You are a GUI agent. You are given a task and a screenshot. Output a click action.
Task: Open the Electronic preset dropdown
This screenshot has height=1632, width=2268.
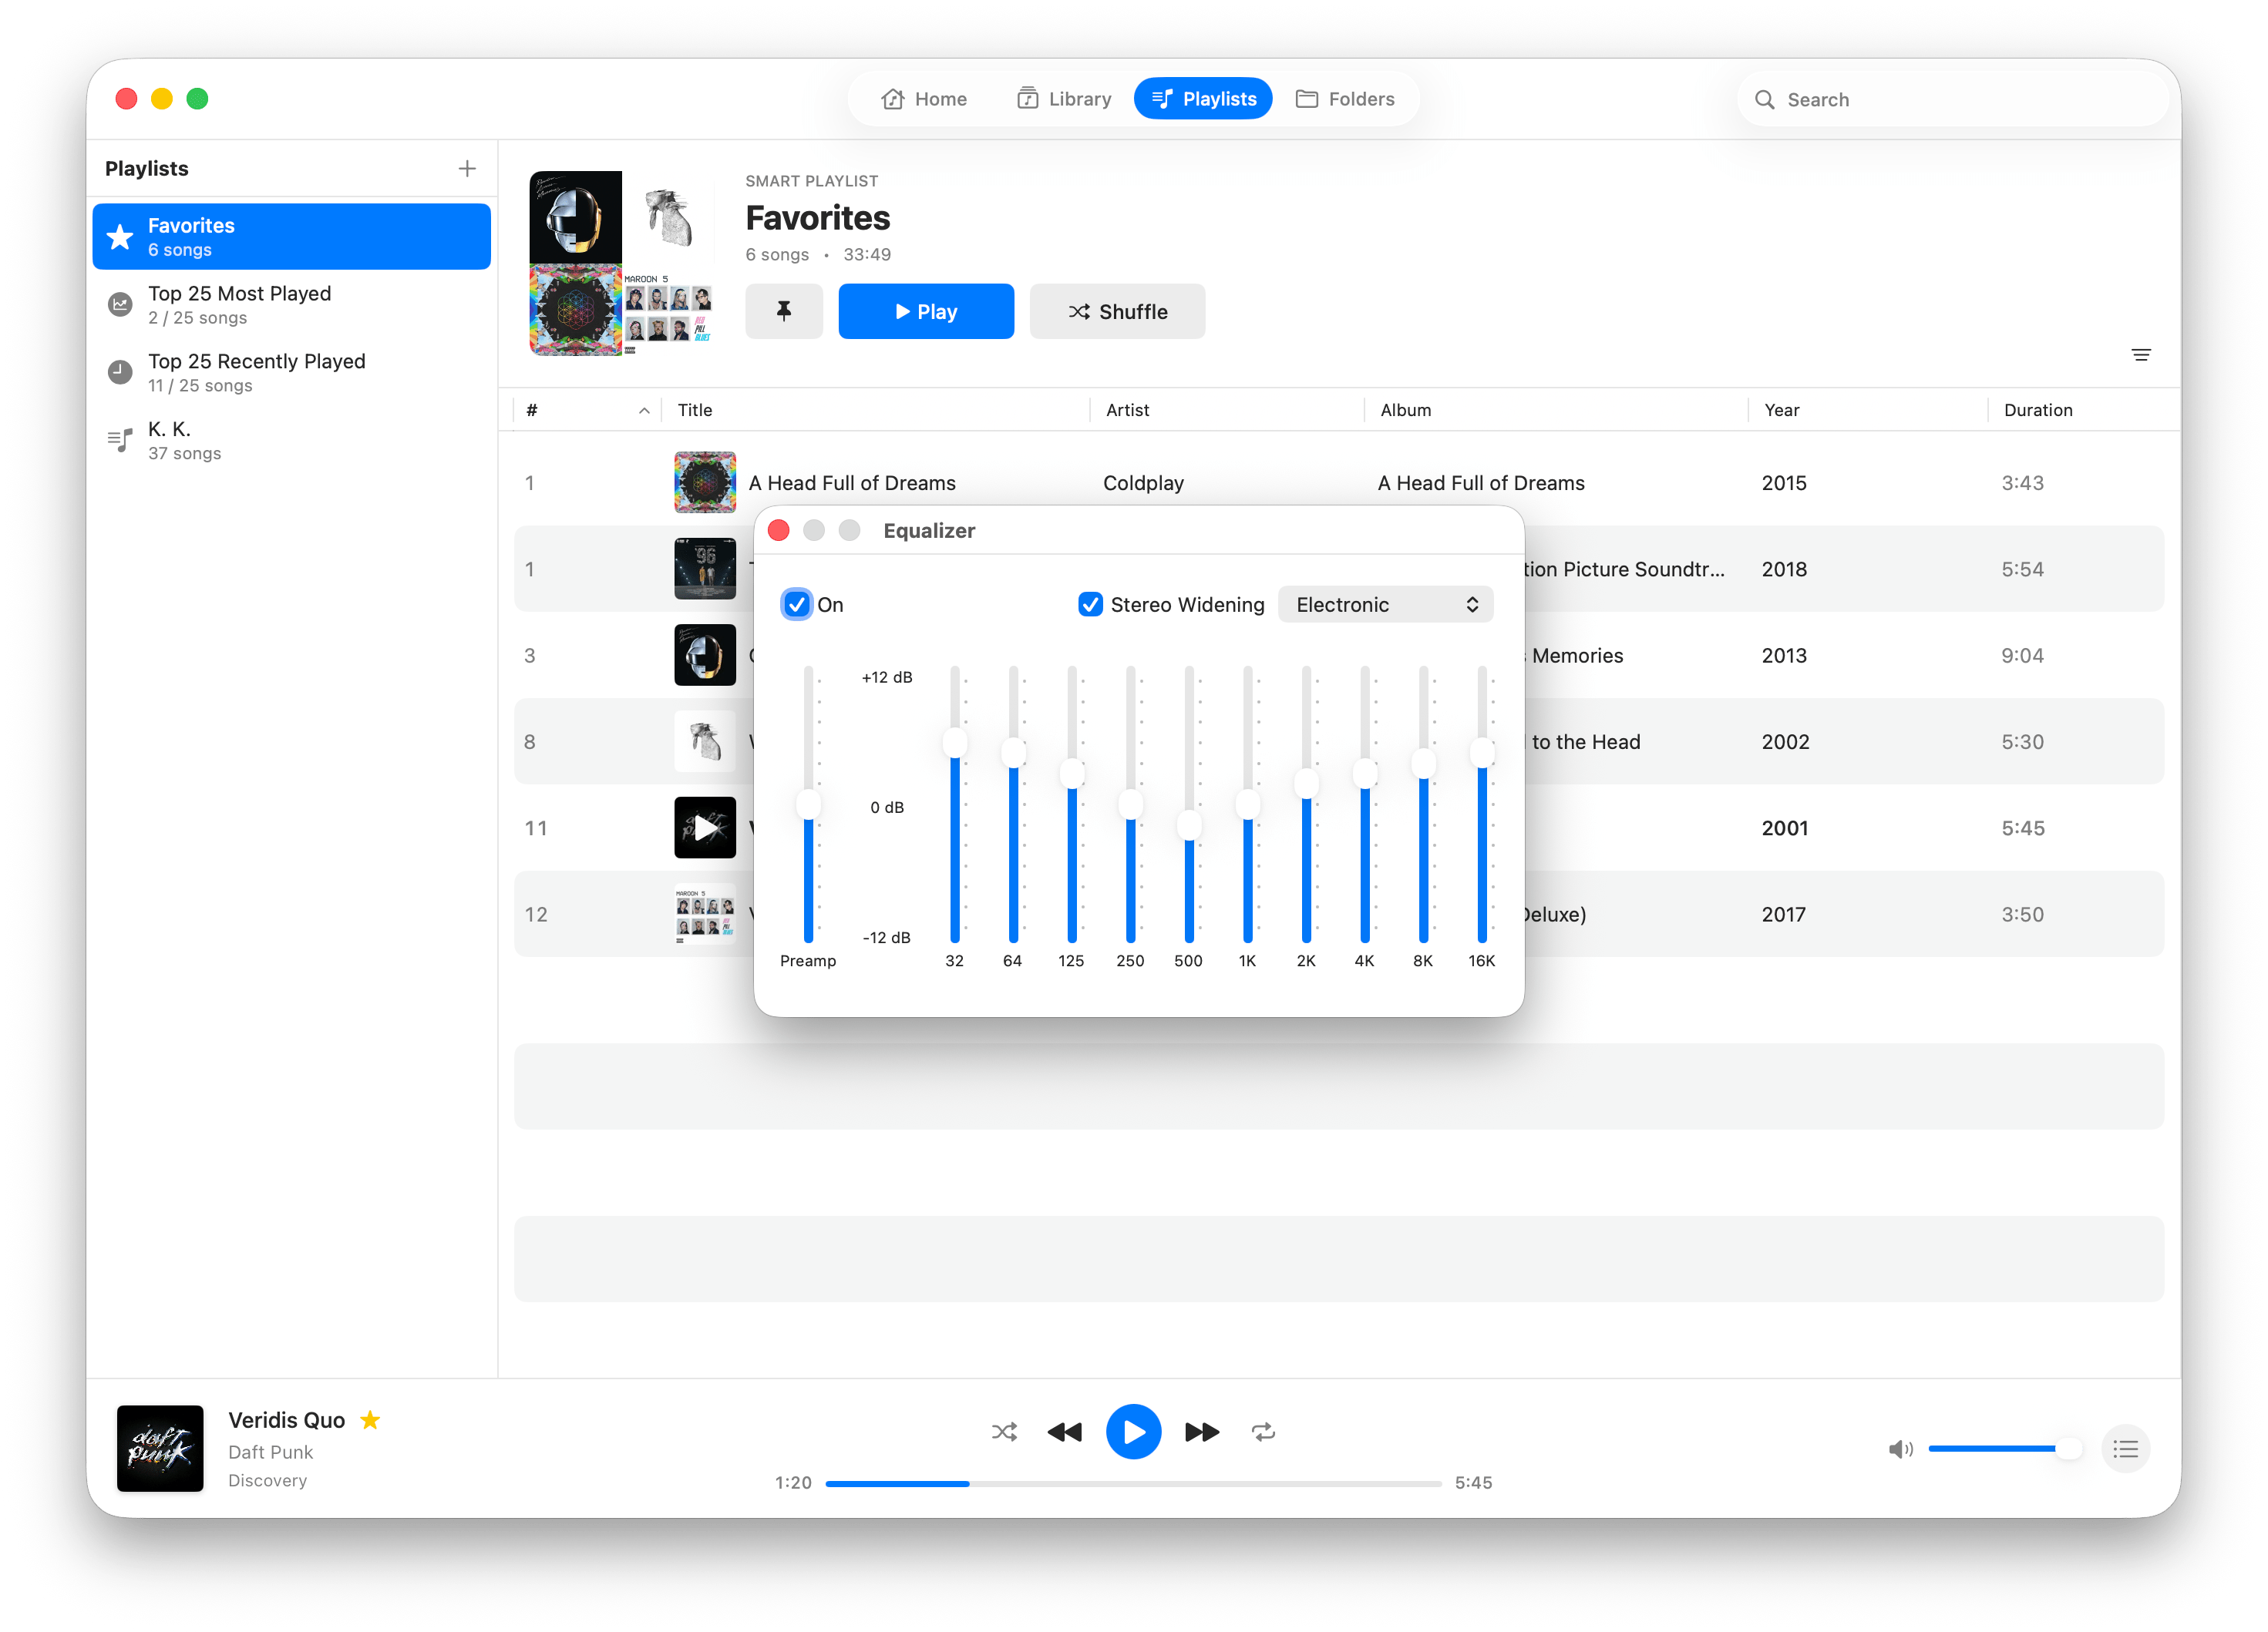tap(1385, 605)
